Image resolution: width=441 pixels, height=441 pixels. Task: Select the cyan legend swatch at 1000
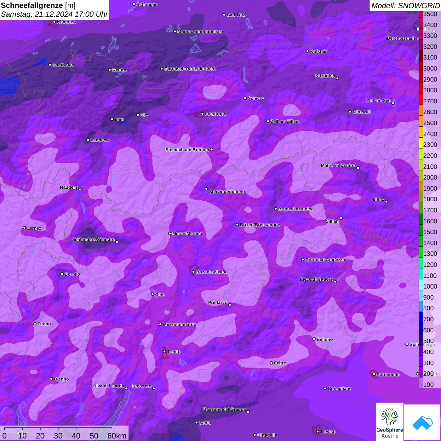click(x=421, y=285)
